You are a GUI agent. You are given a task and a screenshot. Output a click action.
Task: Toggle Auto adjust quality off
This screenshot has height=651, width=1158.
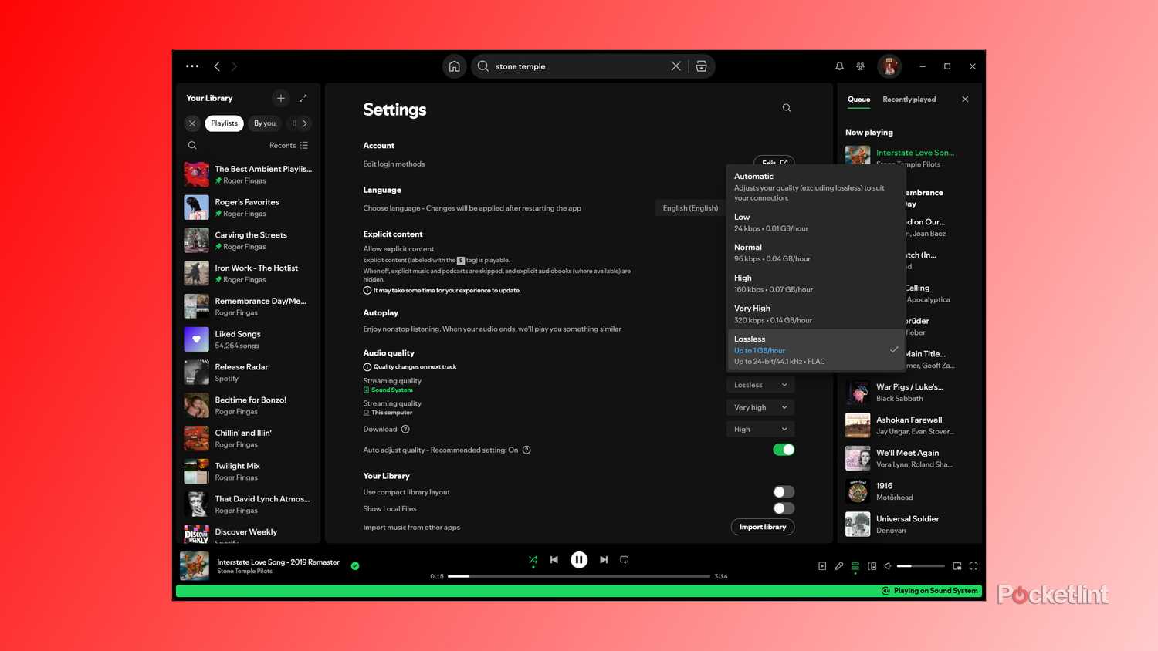click(784, 449)
